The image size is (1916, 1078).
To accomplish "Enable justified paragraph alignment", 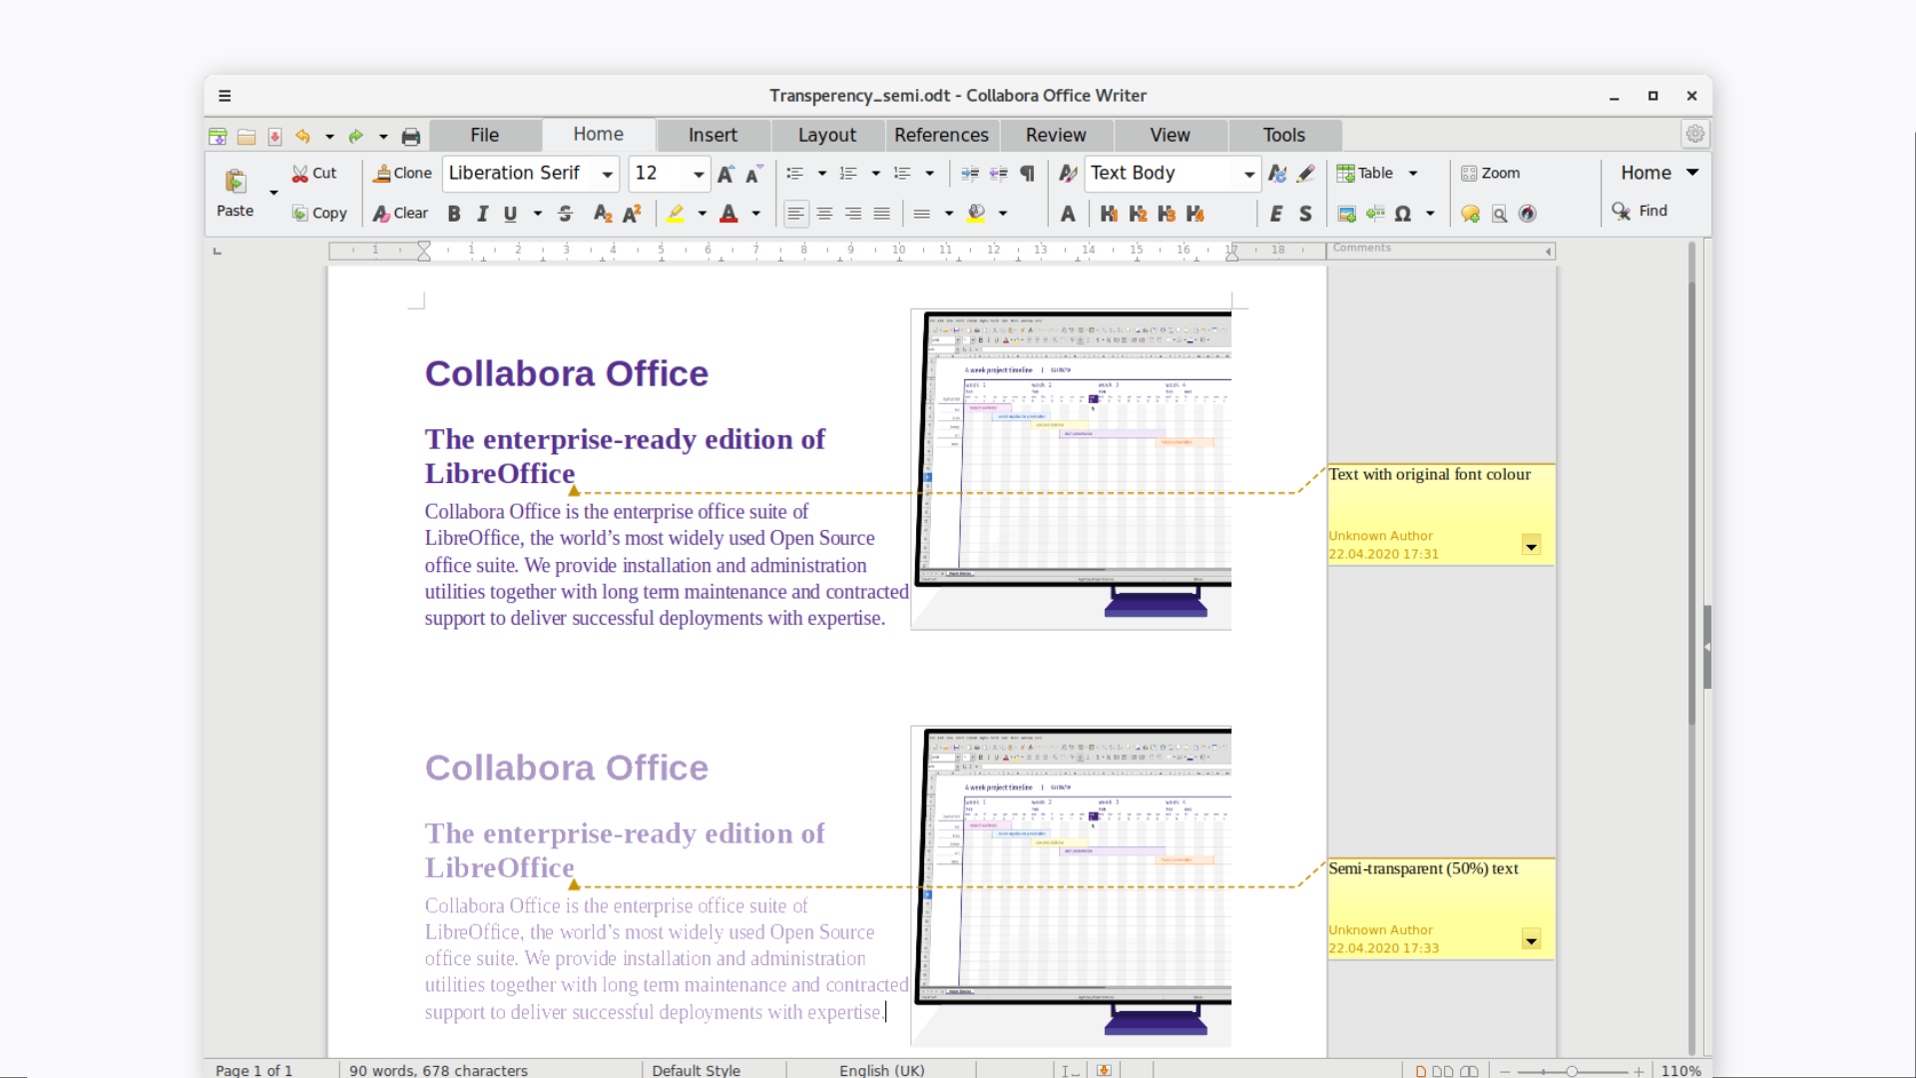I will coord(881,214).
